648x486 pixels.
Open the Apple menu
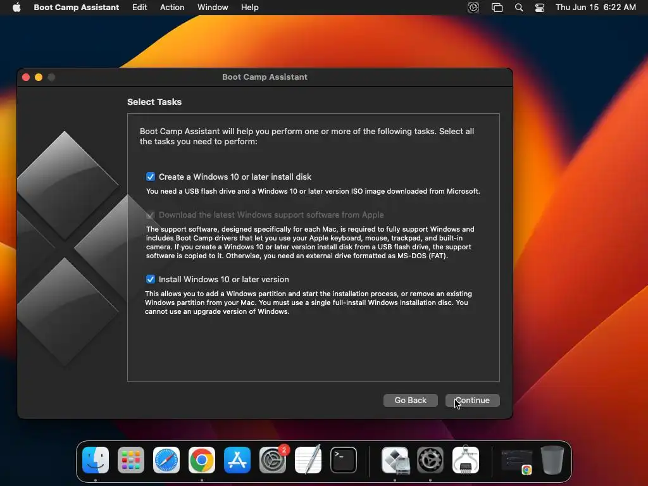pos(16,7)
